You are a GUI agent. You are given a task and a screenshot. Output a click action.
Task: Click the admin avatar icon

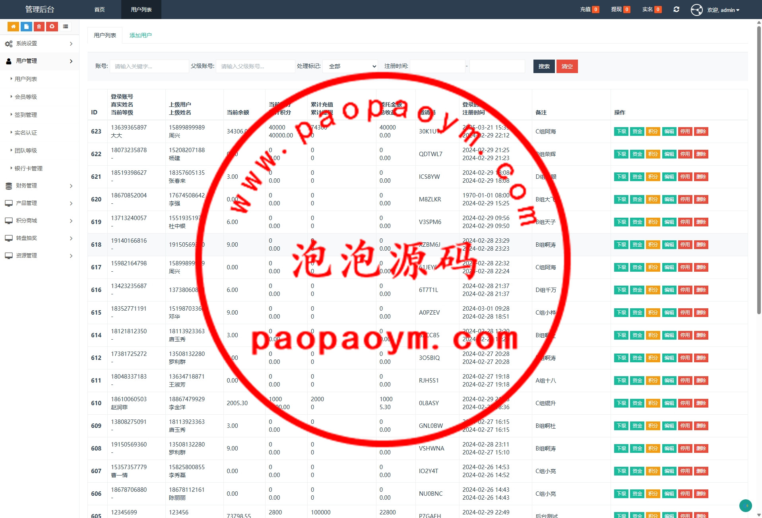click(x=697, y=10)
